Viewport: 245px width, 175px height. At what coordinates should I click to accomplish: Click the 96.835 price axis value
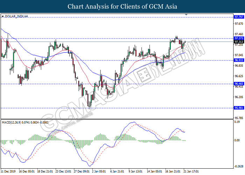pos(239,65)
